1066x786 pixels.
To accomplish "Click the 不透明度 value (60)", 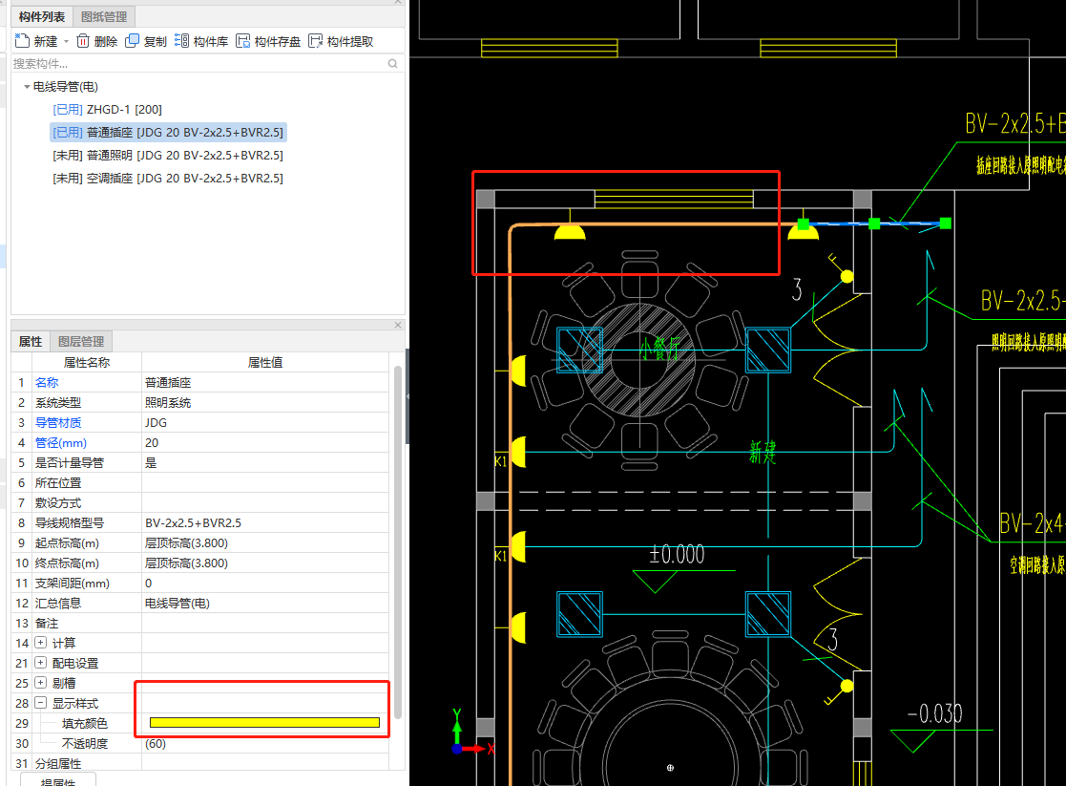I will pyautogui.click(x=265, y=743).
